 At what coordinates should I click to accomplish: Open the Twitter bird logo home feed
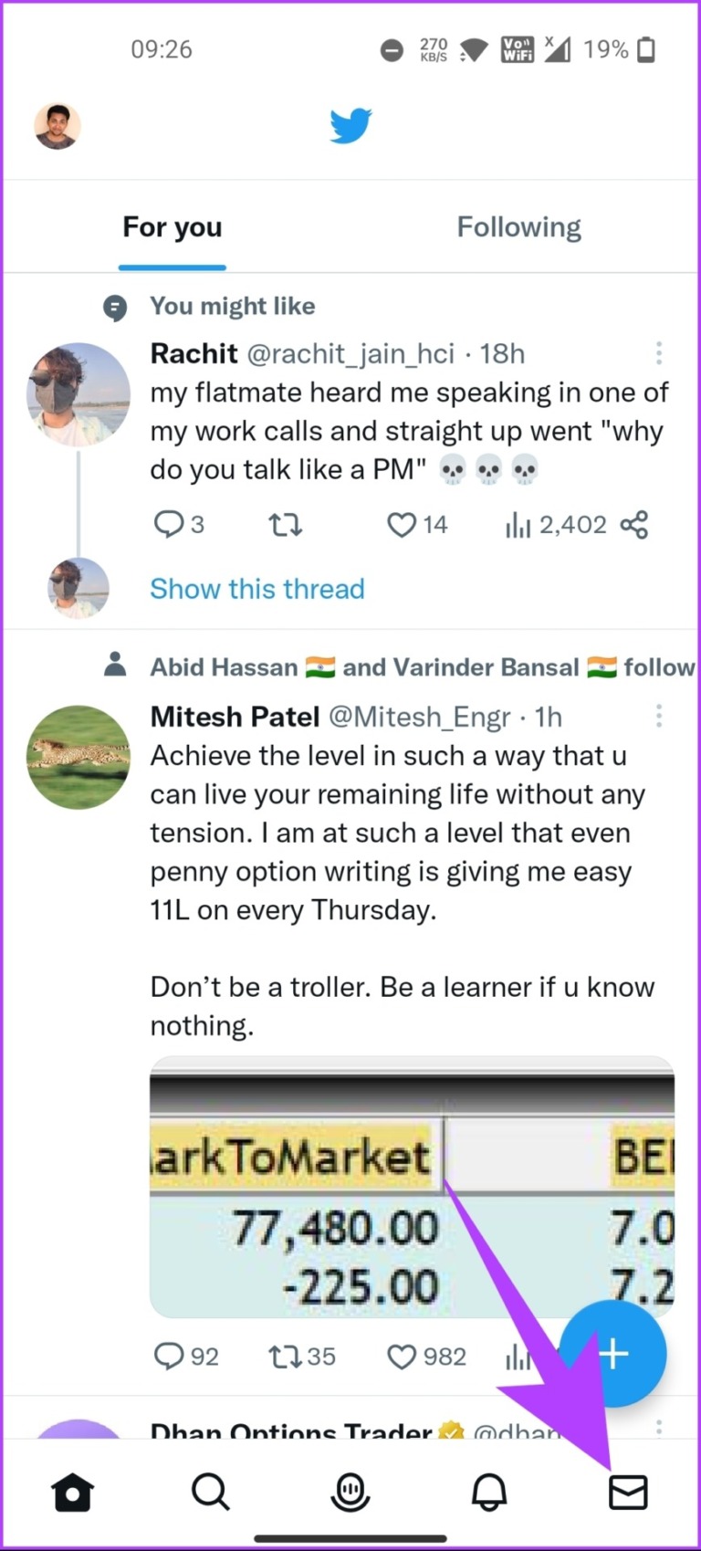click(350, 125)
